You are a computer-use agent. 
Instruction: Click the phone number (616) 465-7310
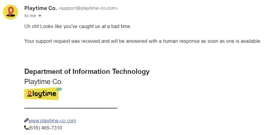click(x=45, y=128)
